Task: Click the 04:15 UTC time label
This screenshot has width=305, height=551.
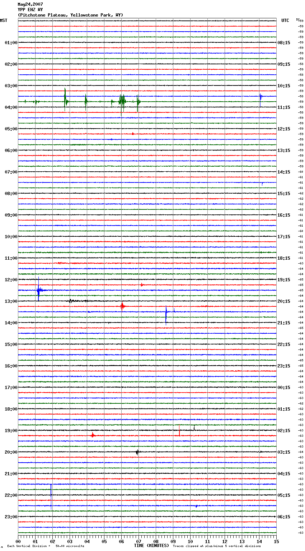Action: [x=284, y=474]
